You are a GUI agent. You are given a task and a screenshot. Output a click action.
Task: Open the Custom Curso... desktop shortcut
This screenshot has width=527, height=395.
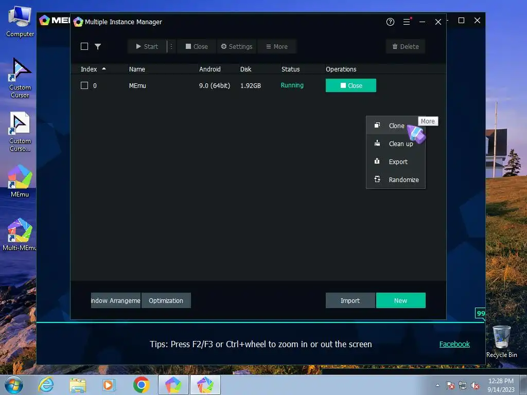20,132
